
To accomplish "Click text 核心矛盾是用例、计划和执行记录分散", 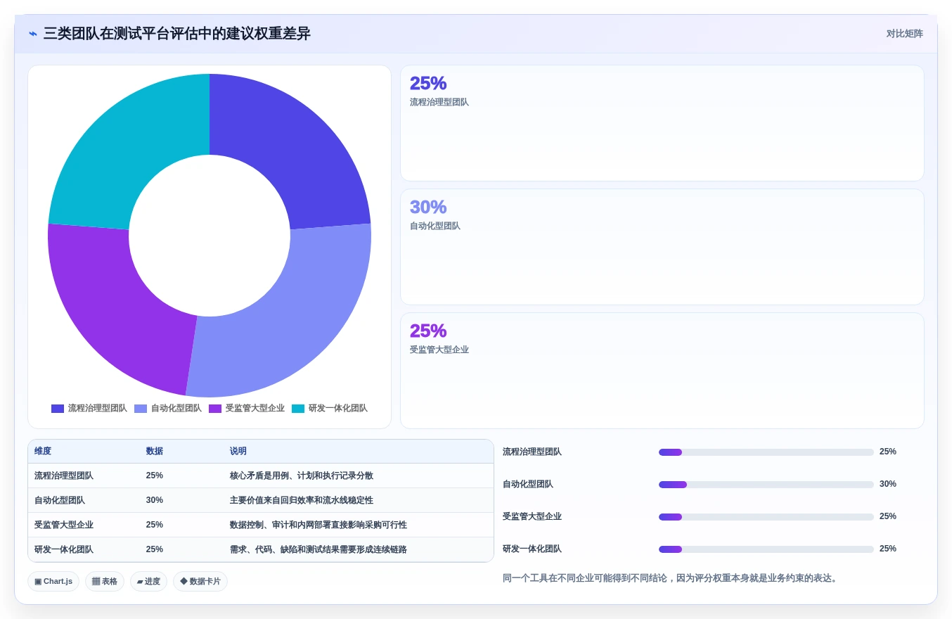I will click(x=302, y=476).
